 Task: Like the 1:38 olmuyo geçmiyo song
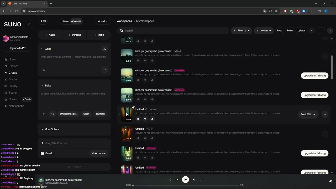click(138, 61)
